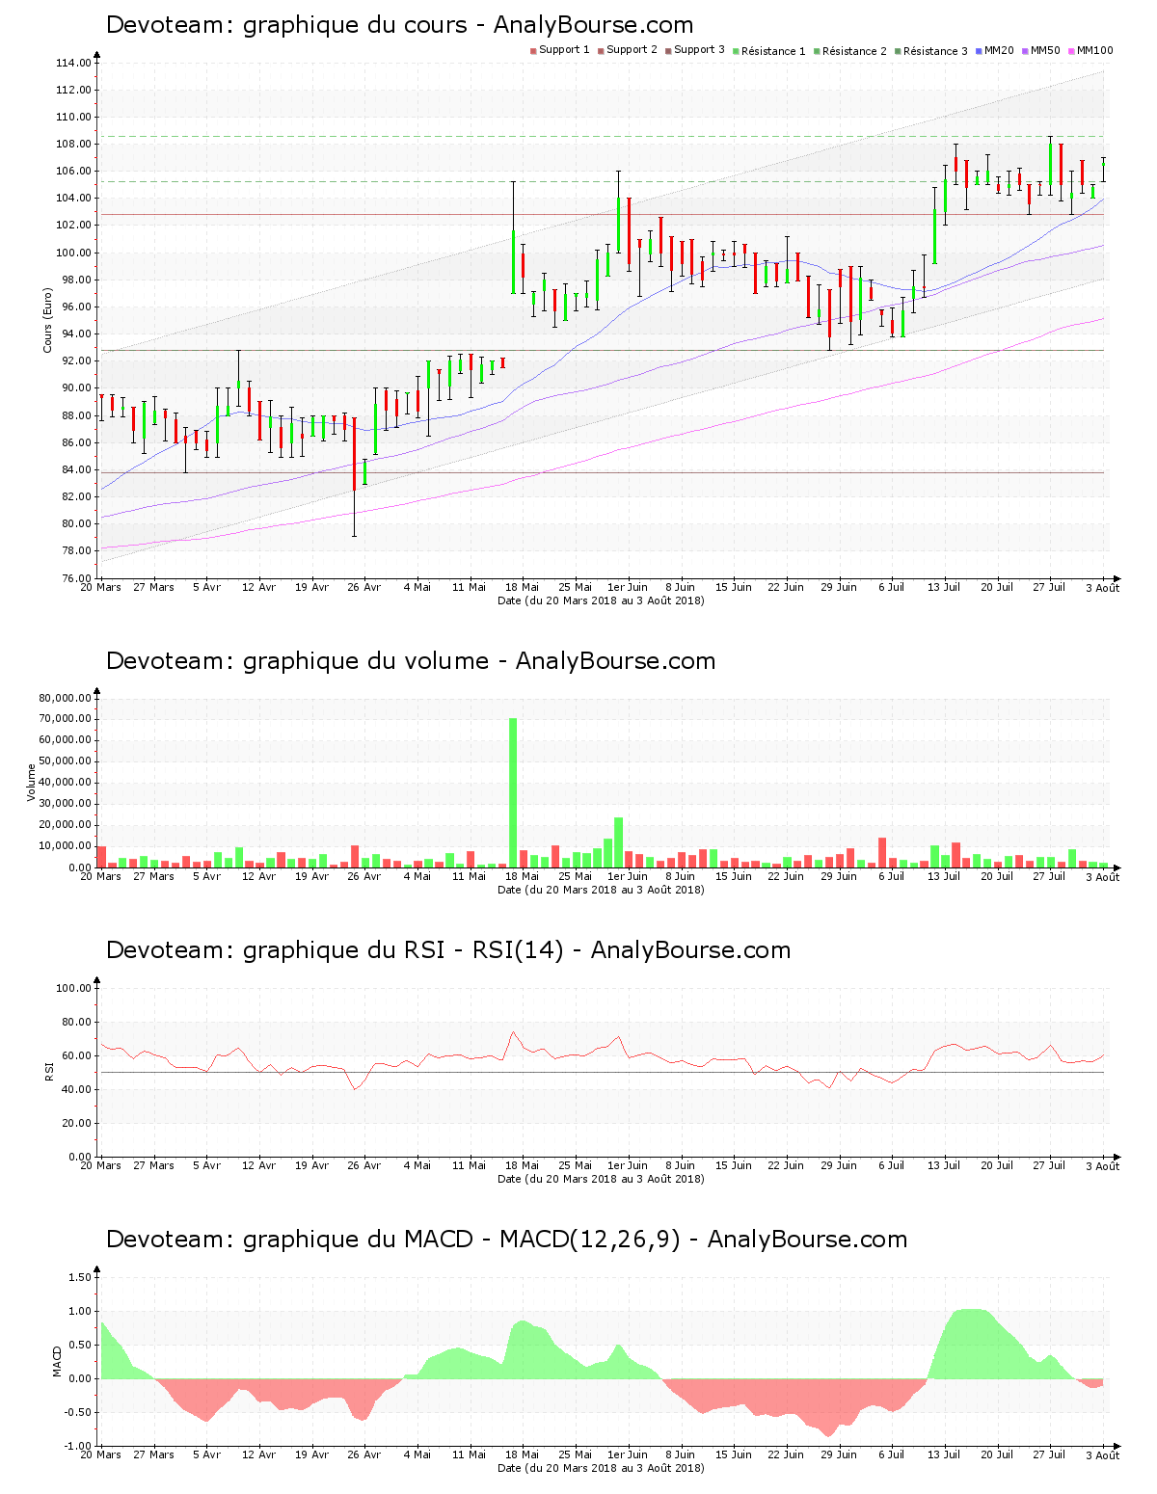1157x1494 pixels.
Task: Click the Support 1 red legend swatch
Action: click(533, 51)
